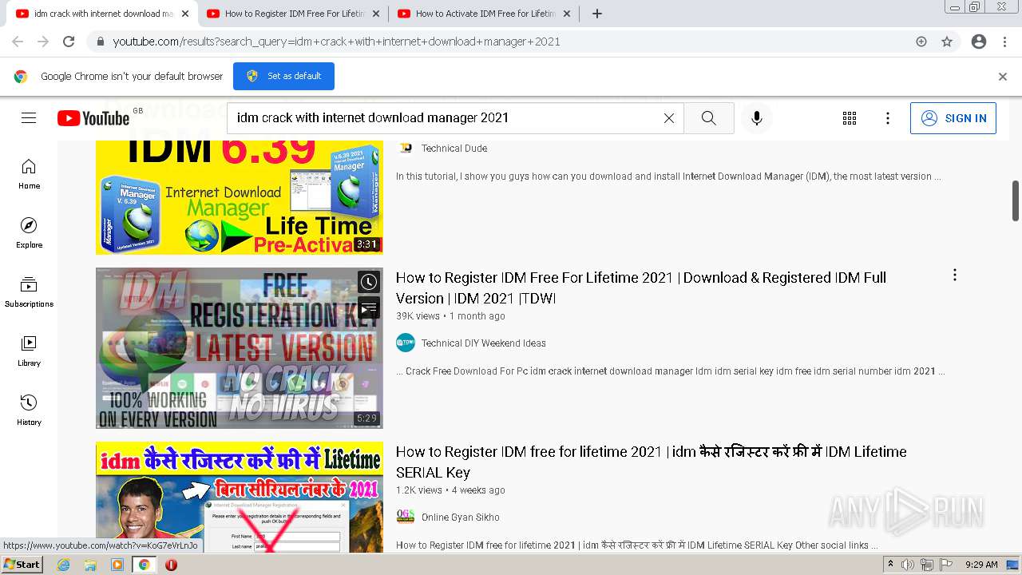Click the Watch later clock icon on thumbnail

point(368,282)
